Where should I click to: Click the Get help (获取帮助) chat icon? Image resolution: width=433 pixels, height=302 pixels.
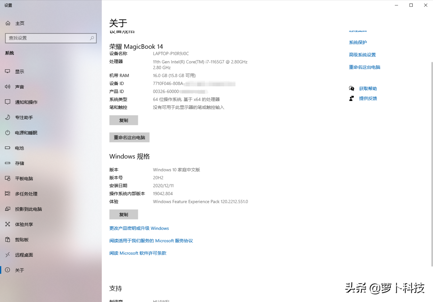[352, 88]
